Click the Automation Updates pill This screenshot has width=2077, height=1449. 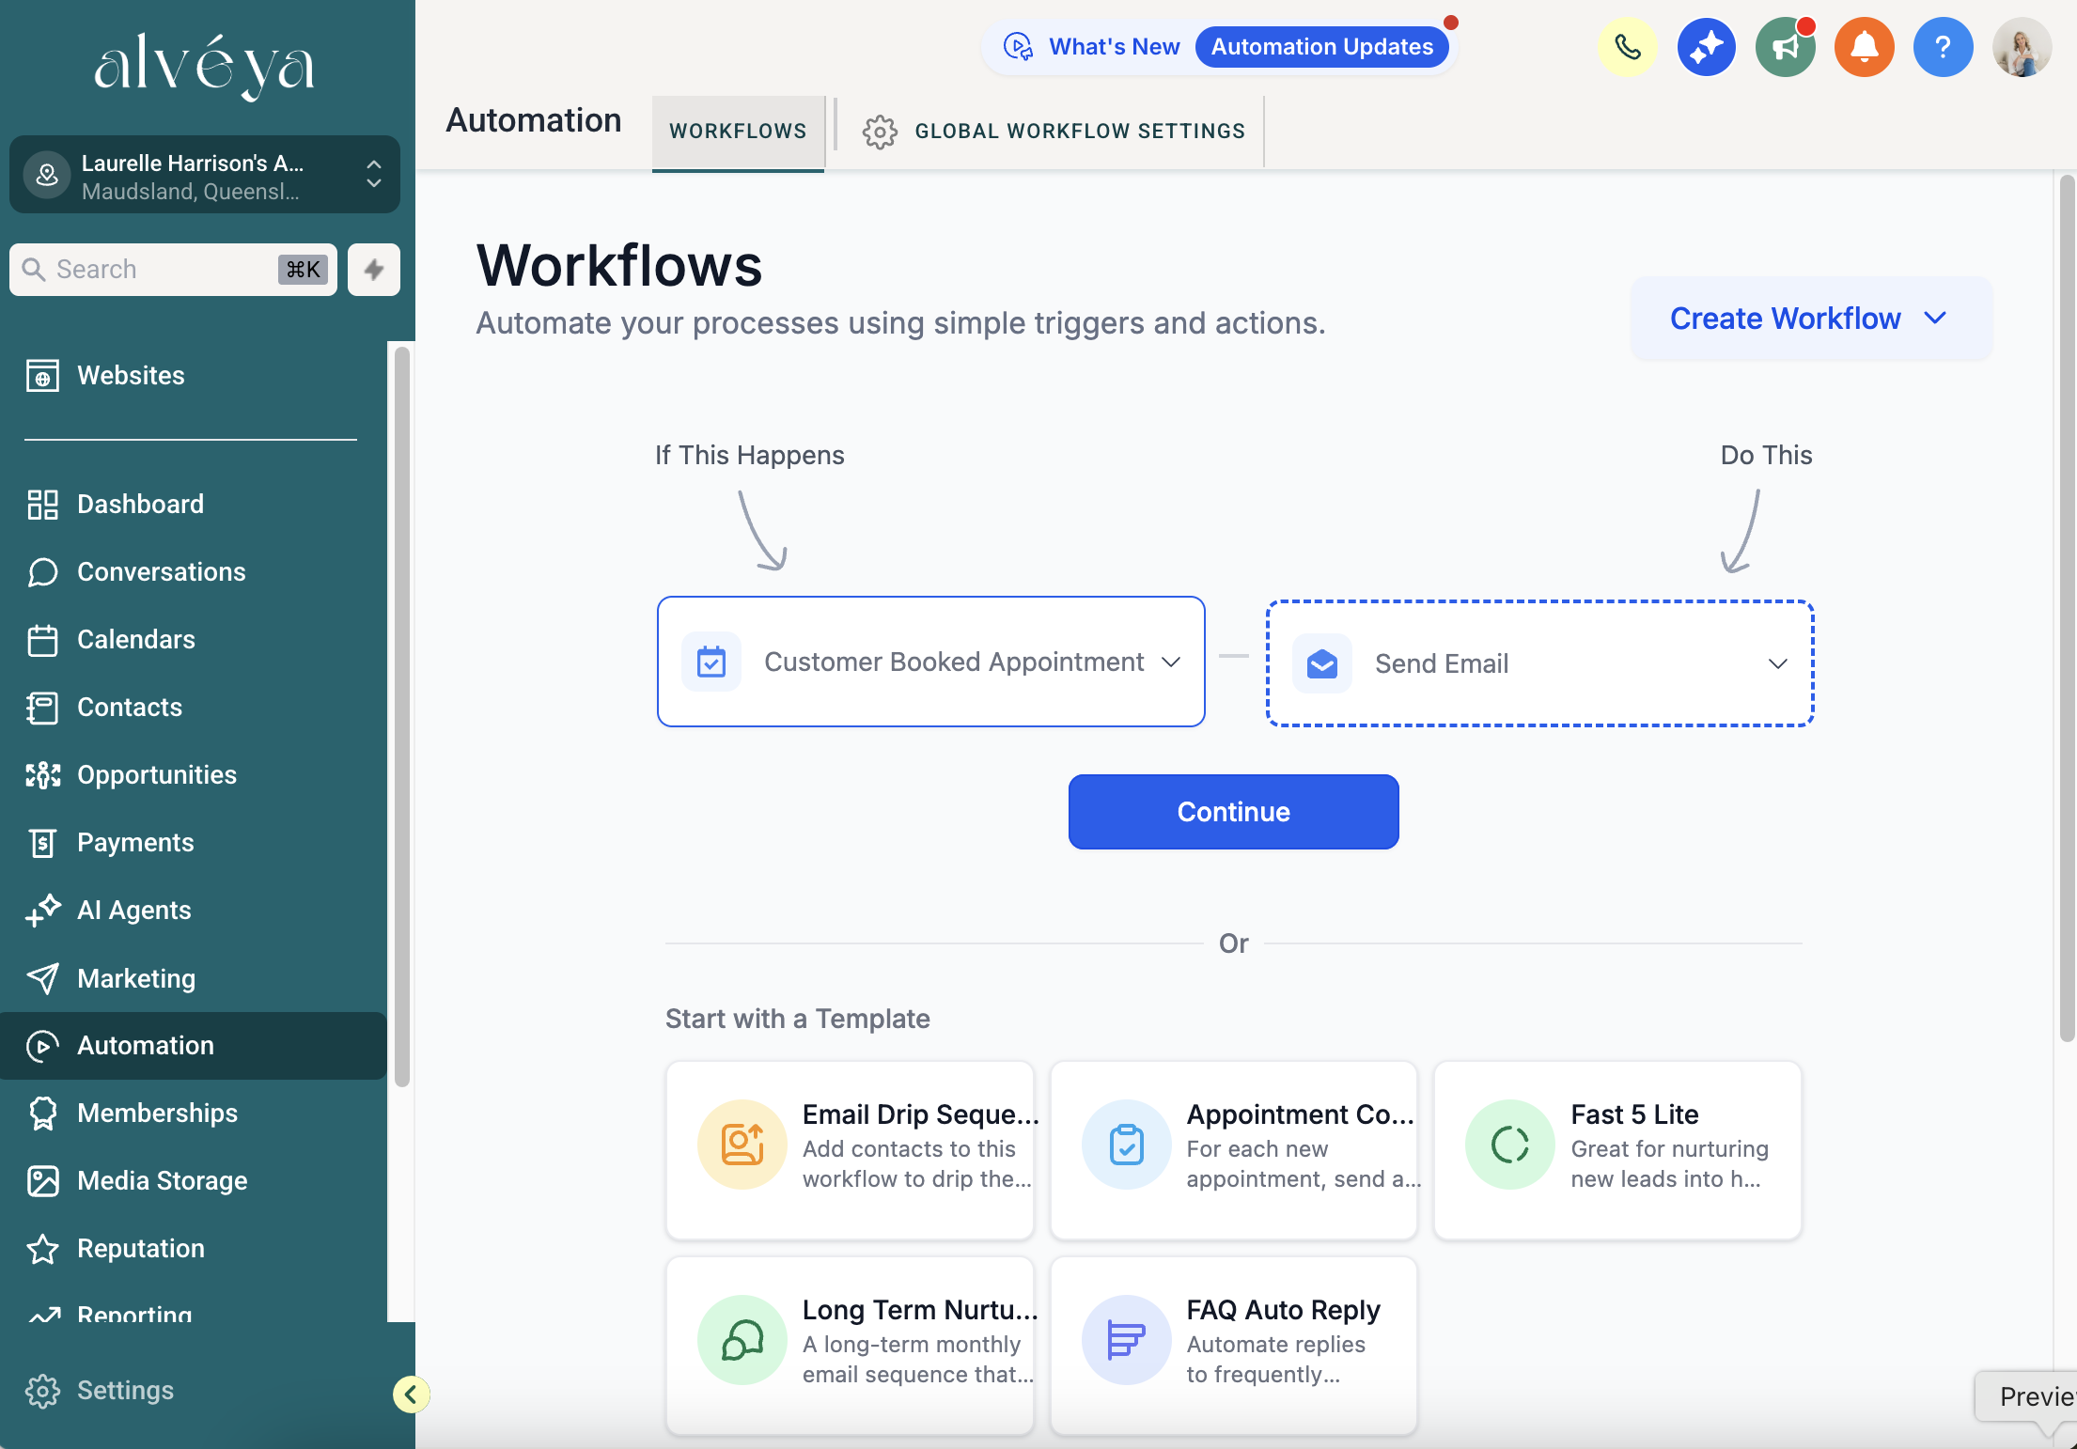[x=1321, y=47]
